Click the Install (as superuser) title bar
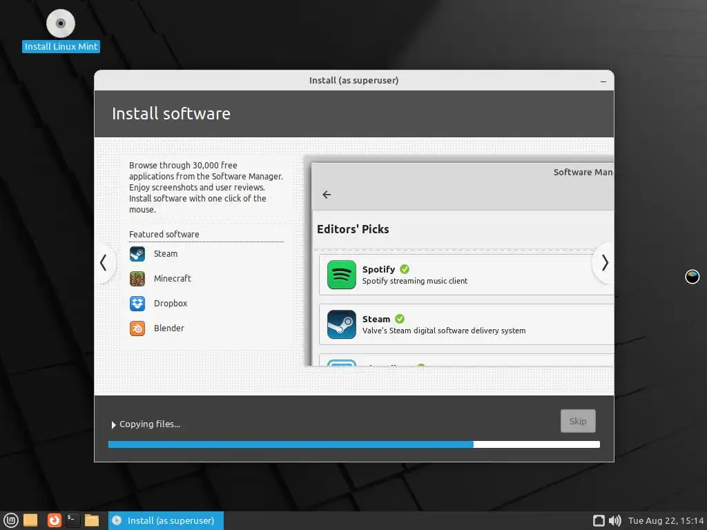Viewport: 707px width, 530px height. coord(354,80)
